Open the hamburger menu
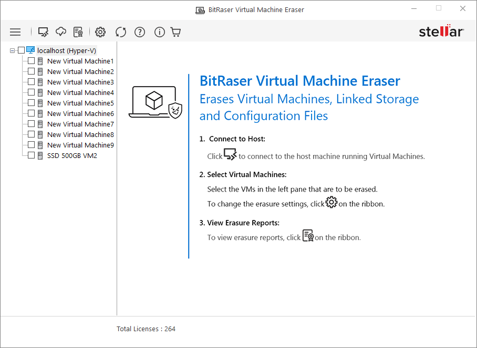The image size is (477, 348). click(15, 32)
